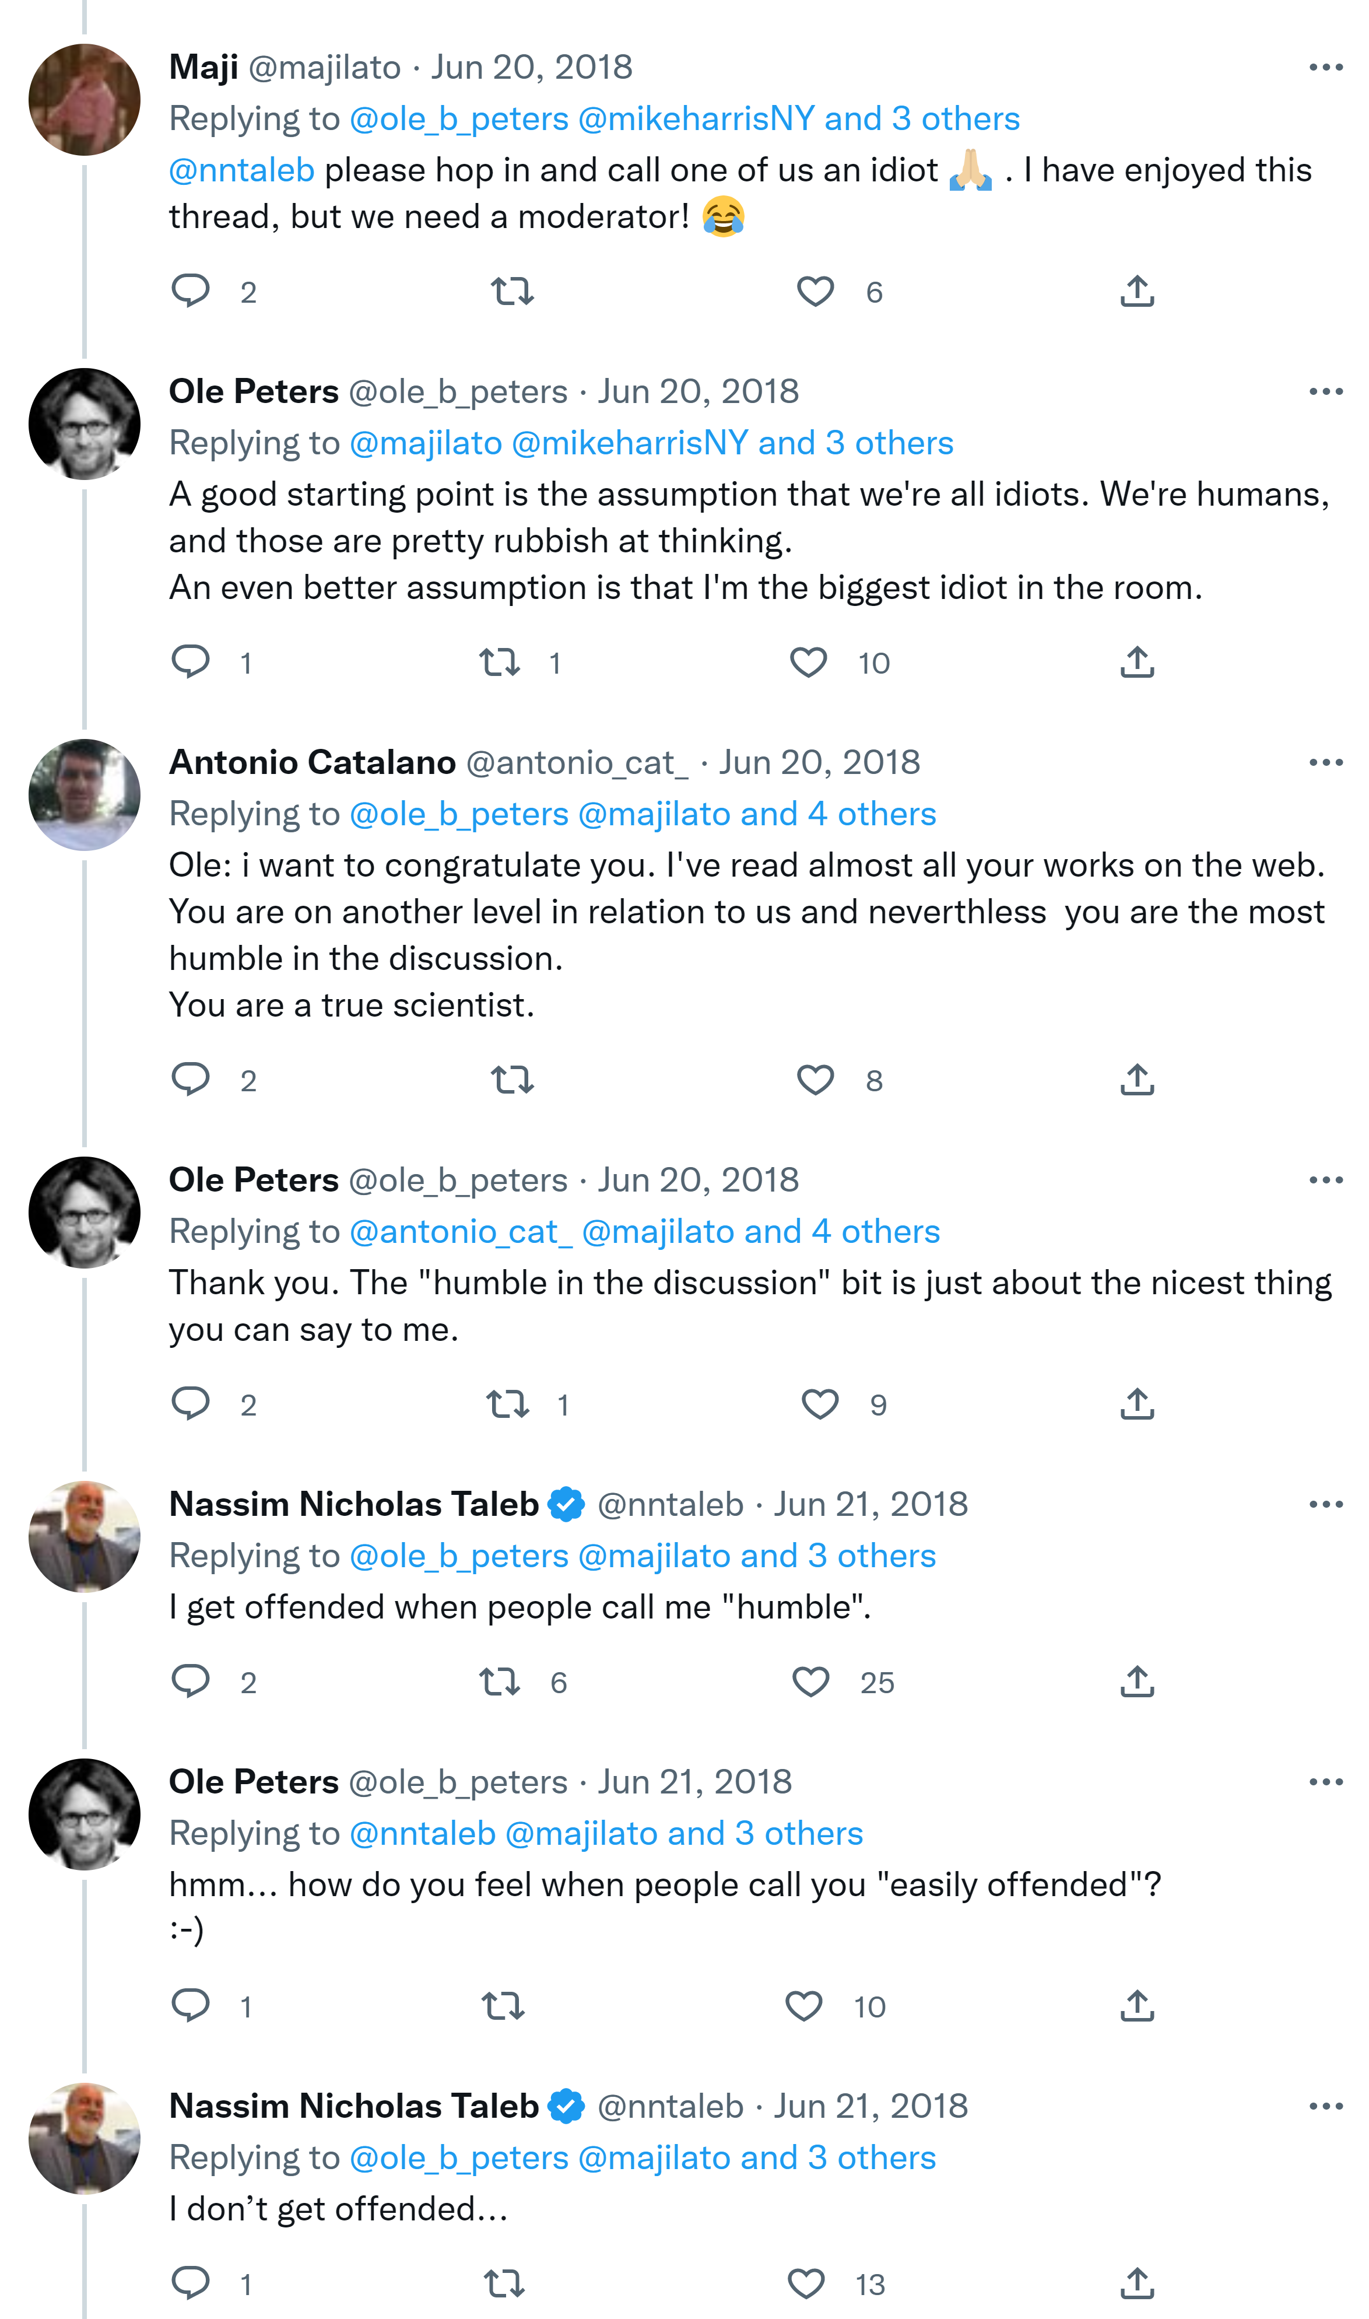Open @mikeharrisNY link in Maji's reply line

tap(697, 119)
